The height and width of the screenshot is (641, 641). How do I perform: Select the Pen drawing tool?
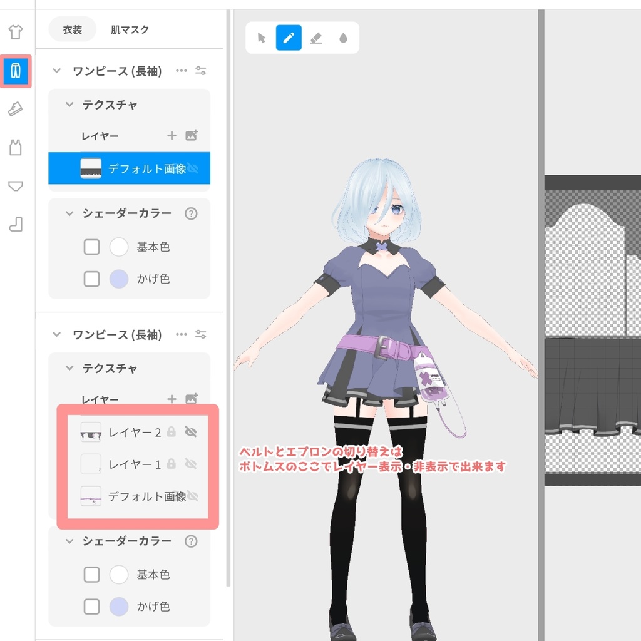click(x=289, y=38)
